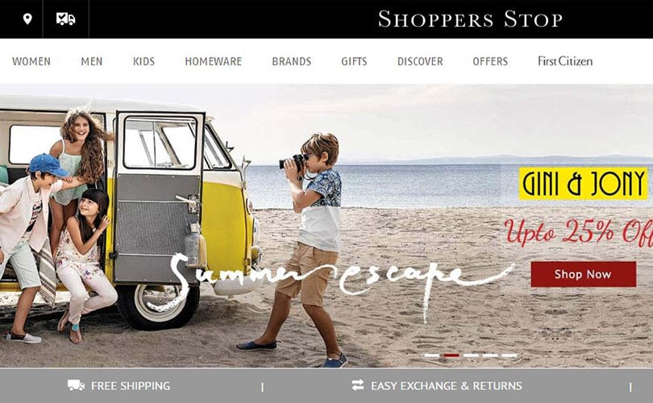Open the Women menu
The height and width of the screenshot is (403, 653).
coord(31,61)
